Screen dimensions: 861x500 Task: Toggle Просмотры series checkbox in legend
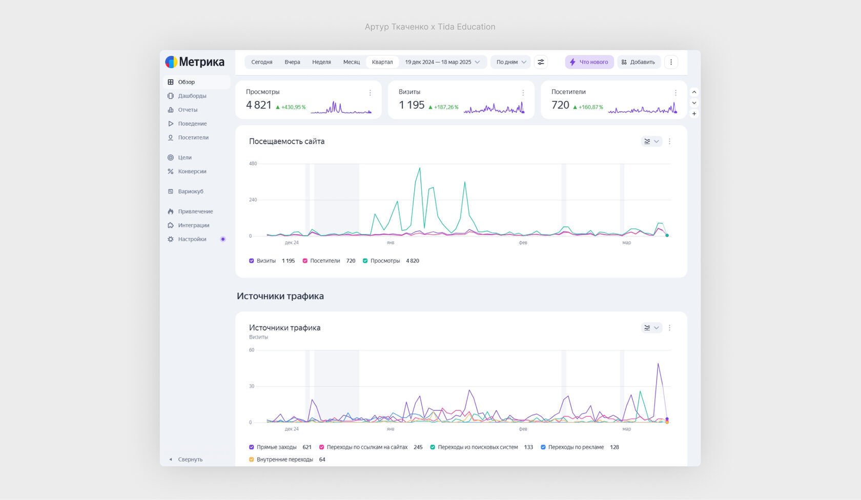point(365,261)
